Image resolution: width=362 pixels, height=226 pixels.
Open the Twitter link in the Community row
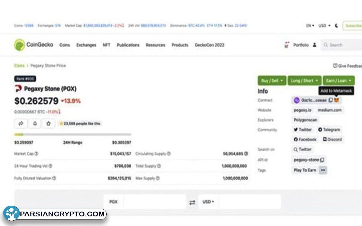click(x=303, y=130)
